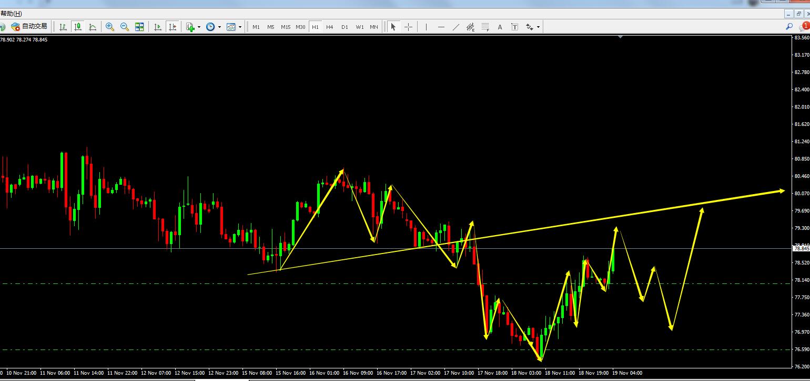Select the M5 timeframe
The height and width of the screenshot is (381, 810).
[271, 27]
